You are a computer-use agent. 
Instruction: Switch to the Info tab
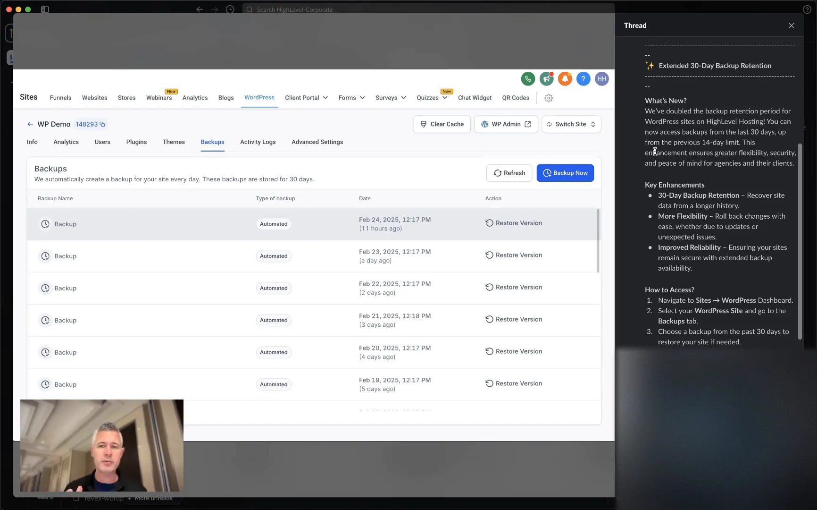click(32, 142)
